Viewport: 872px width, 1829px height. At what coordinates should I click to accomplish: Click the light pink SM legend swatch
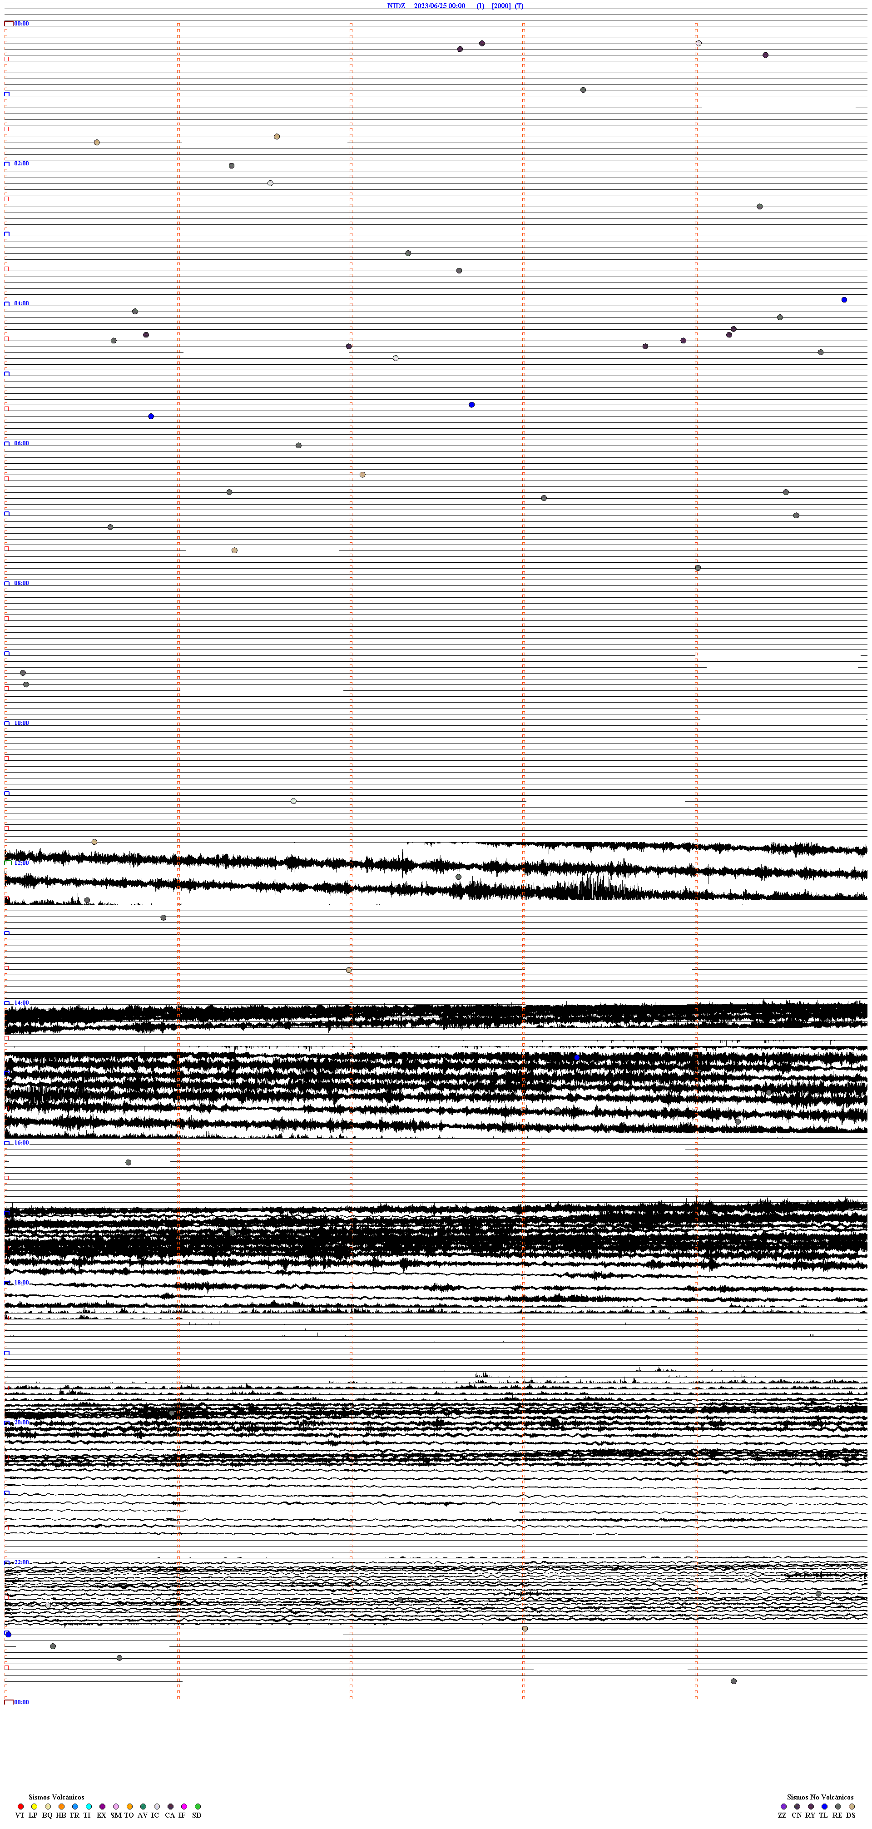pos(116,1806)
